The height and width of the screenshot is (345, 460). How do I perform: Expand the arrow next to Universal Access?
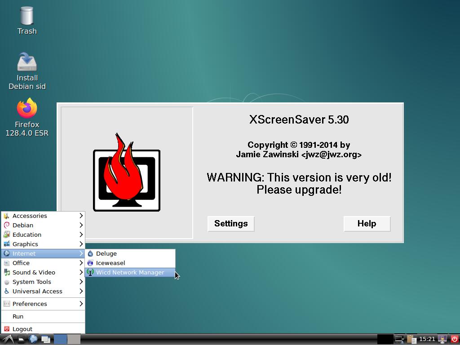pos(81,291)
